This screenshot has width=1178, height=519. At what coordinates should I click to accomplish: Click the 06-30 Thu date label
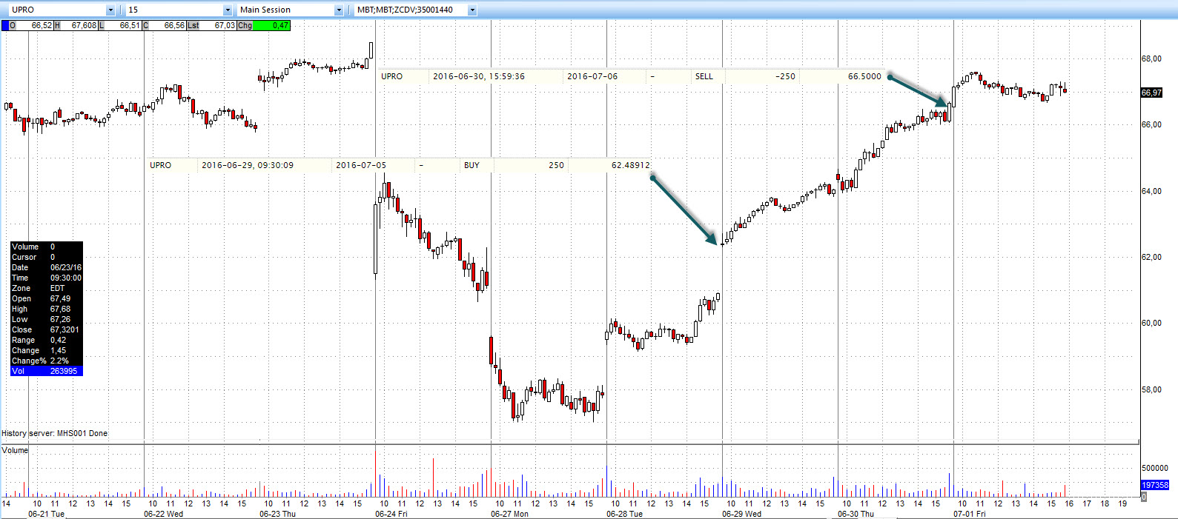pos(856,514)
